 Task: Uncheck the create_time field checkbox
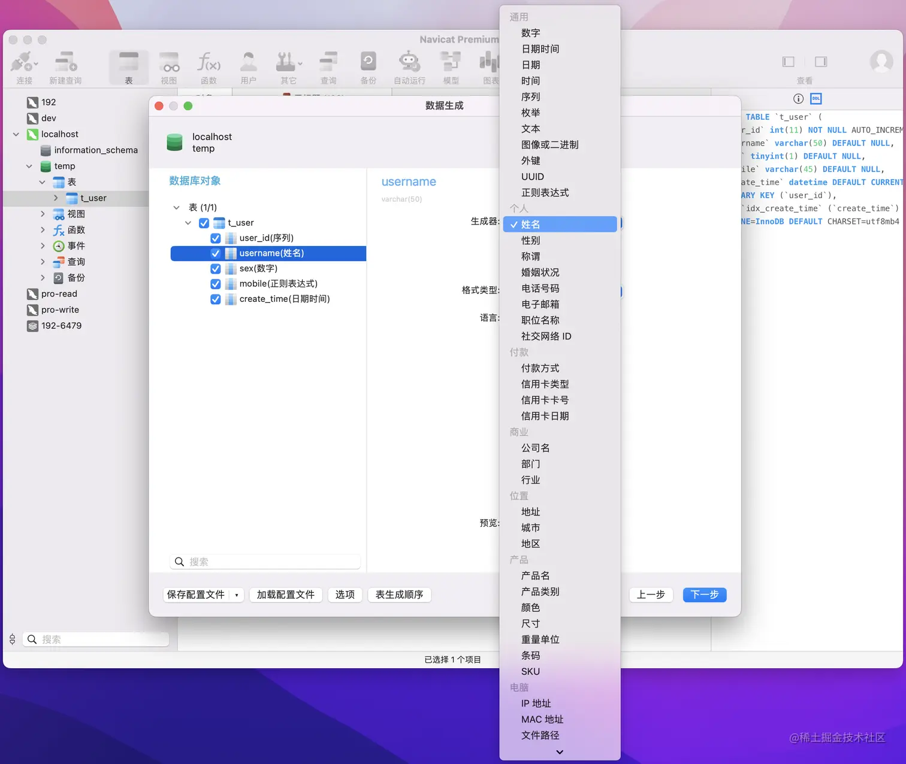point(216,299)
